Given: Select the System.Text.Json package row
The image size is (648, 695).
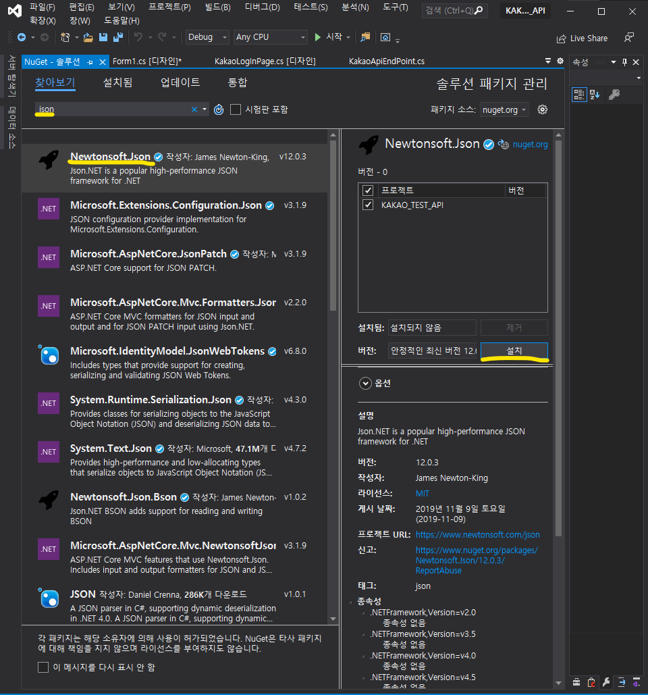Looking at the screenshot, I should (x=175, y=460).
